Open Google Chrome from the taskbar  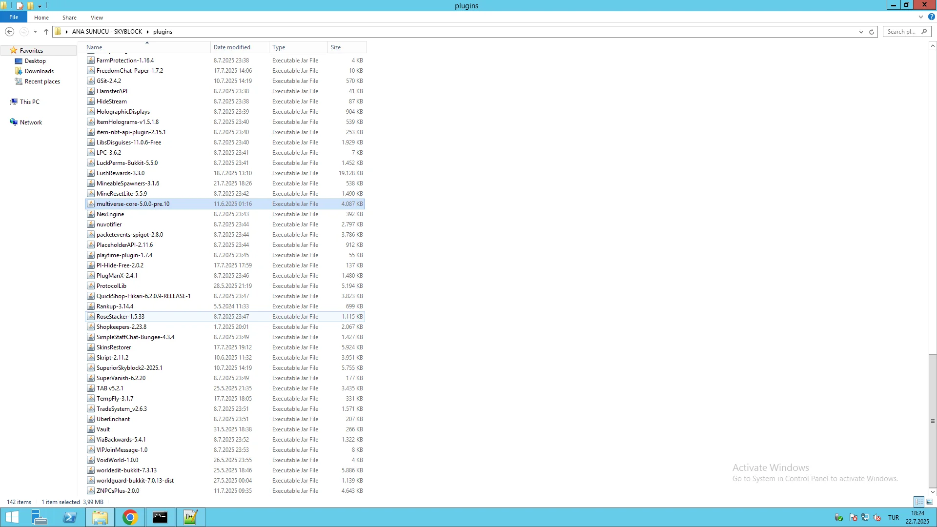[x=130, y=517]
